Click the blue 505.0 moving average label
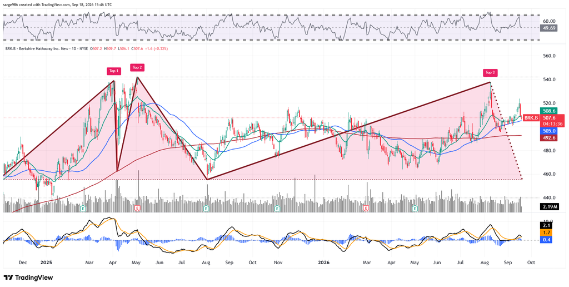The width and height of the screenshot is (569, 287). (x=548, y=131)
